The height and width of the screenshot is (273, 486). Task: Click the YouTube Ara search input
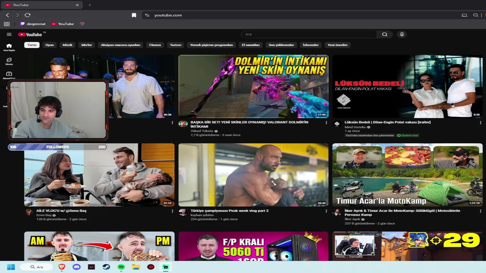pyautogui.click(x=309, y=35)
